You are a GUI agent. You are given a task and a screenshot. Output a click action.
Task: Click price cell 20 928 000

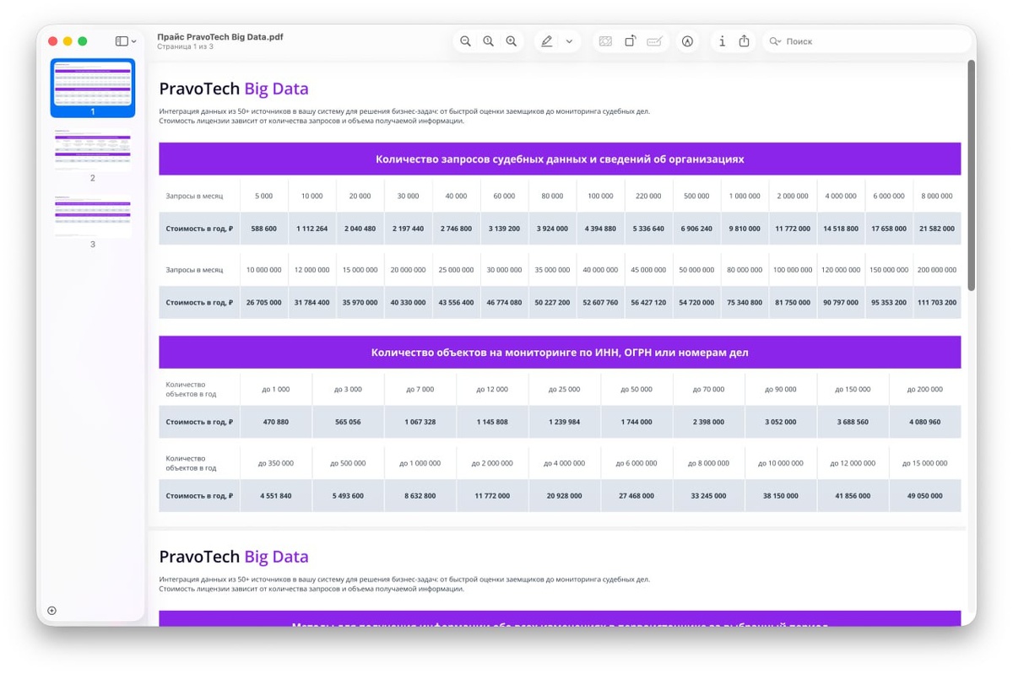(564, 496)
